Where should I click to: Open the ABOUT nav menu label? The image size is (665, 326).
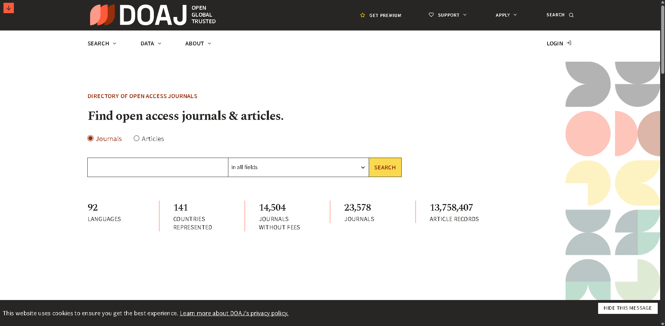click(194, 43)
